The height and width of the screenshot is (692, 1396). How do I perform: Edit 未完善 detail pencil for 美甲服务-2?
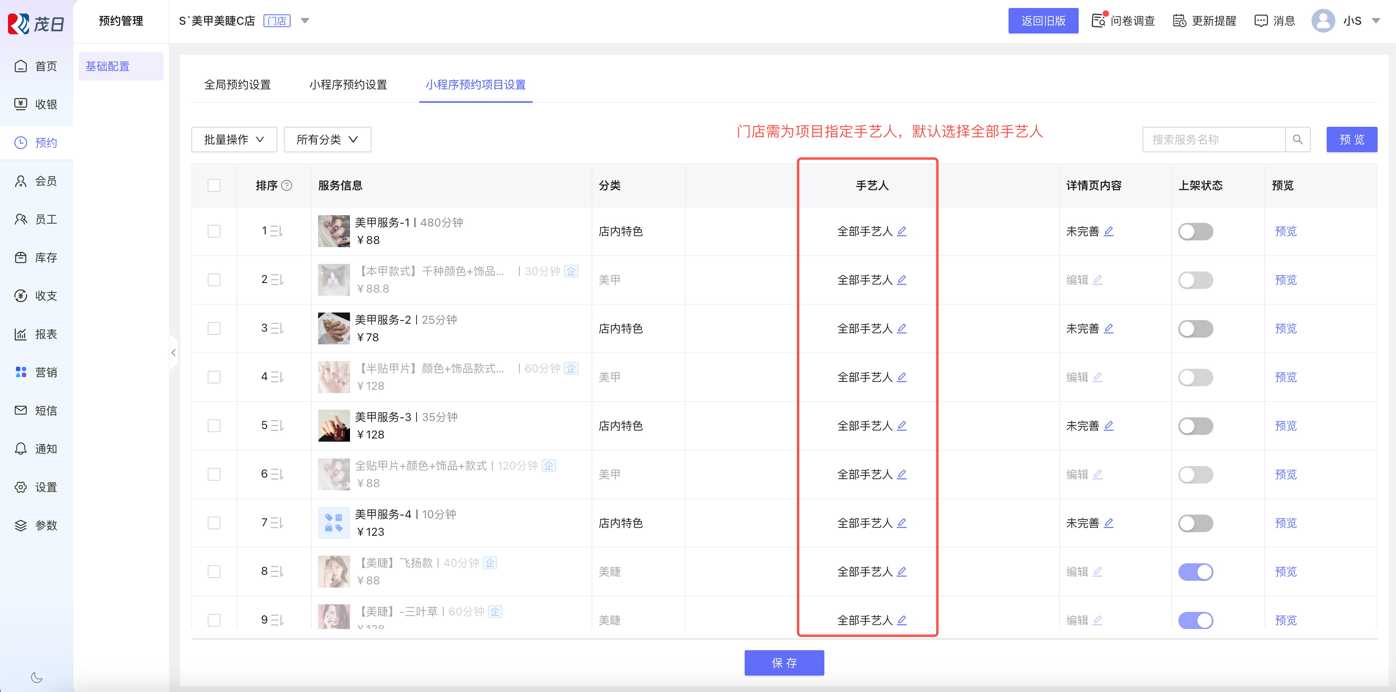1109,328
